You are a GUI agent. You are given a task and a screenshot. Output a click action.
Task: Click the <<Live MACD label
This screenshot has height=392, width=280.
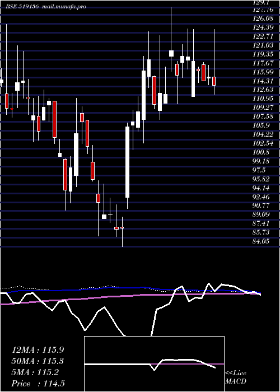[x=236, y=377]
